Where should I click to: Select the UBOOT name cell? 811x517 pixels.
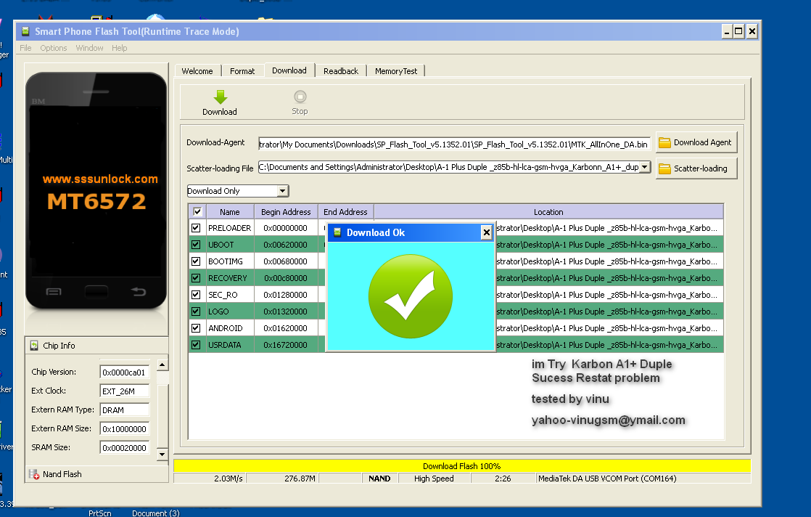[x=230, y=244]
